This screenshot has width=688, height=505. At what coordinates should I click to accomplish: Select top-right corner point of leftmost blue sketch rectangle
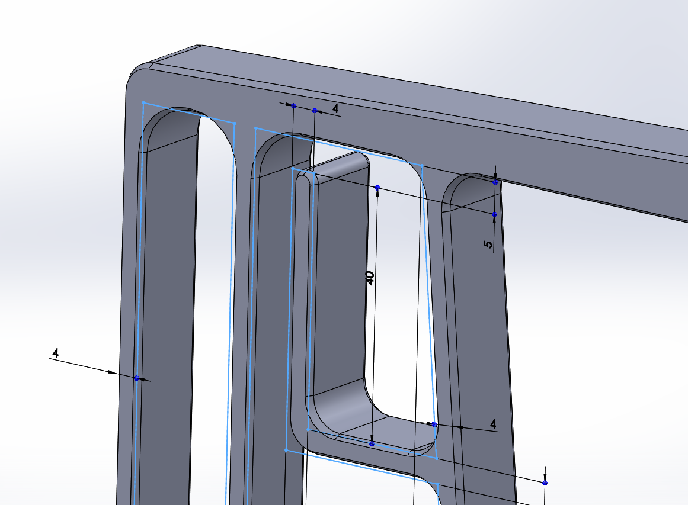point(235,123)
